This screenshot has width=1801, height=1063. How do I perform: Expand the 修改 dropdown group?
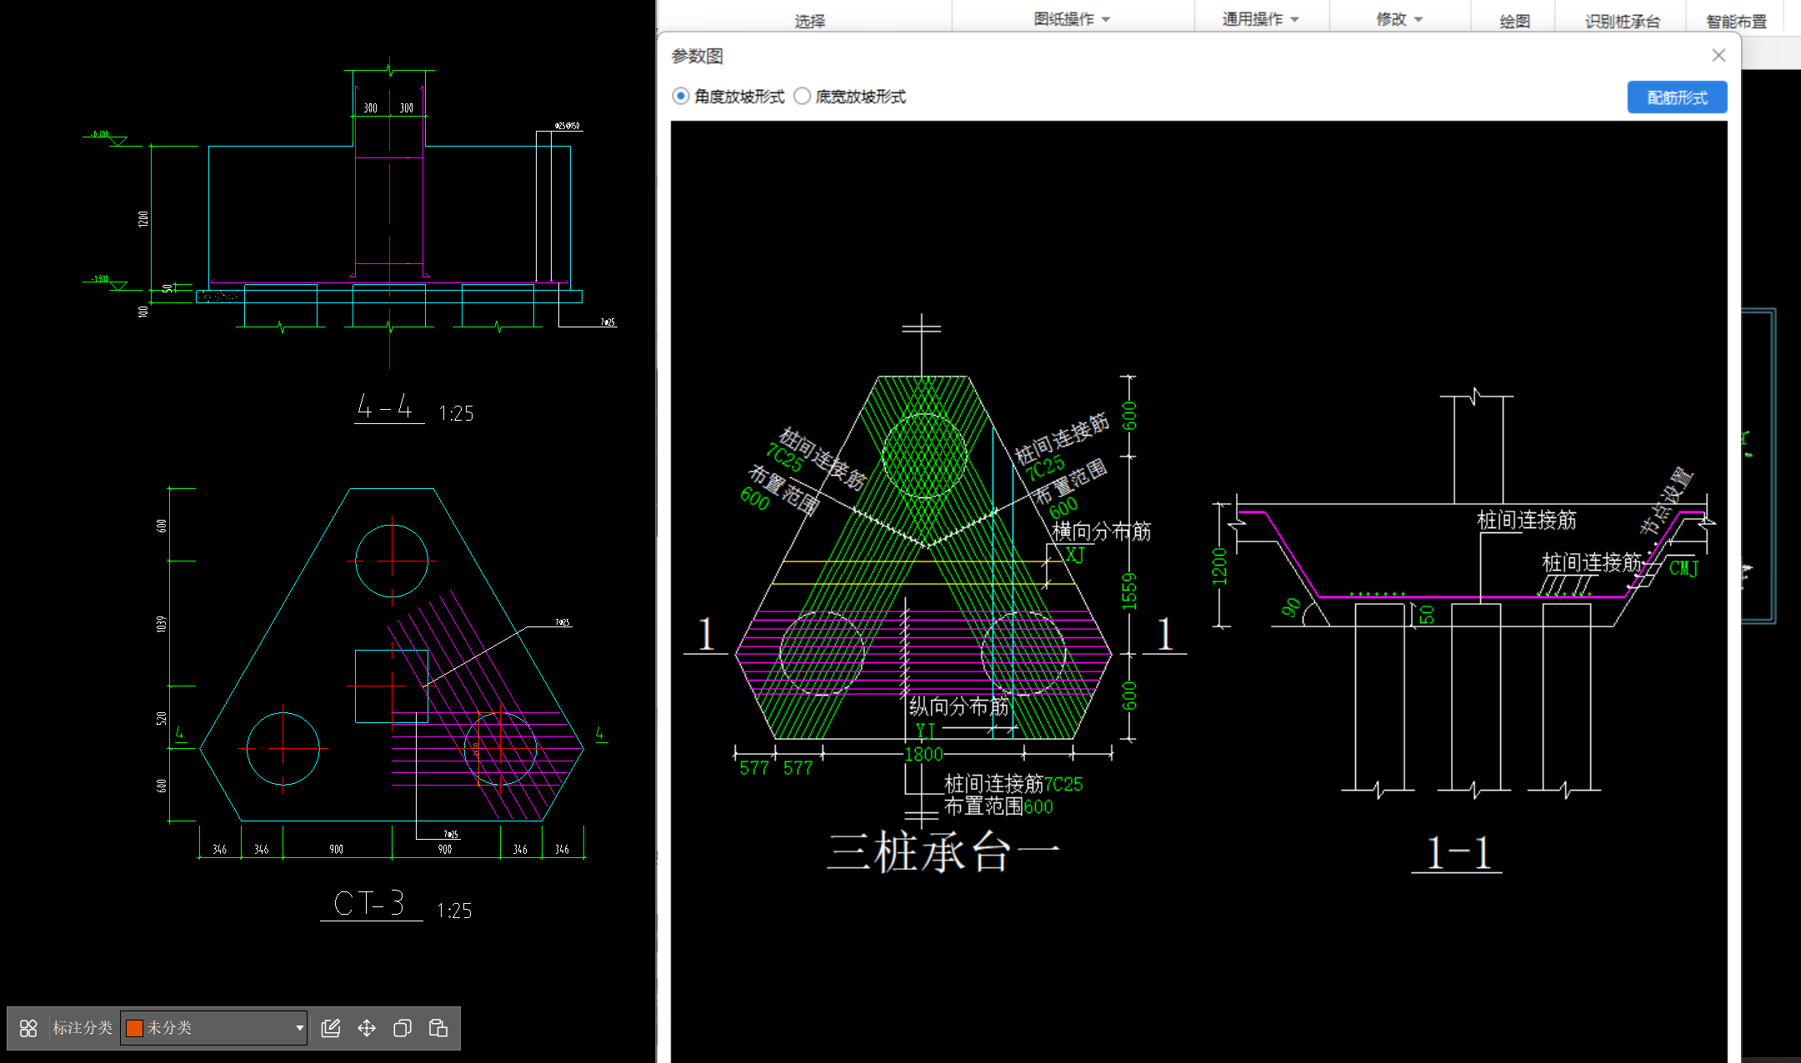1399,19
